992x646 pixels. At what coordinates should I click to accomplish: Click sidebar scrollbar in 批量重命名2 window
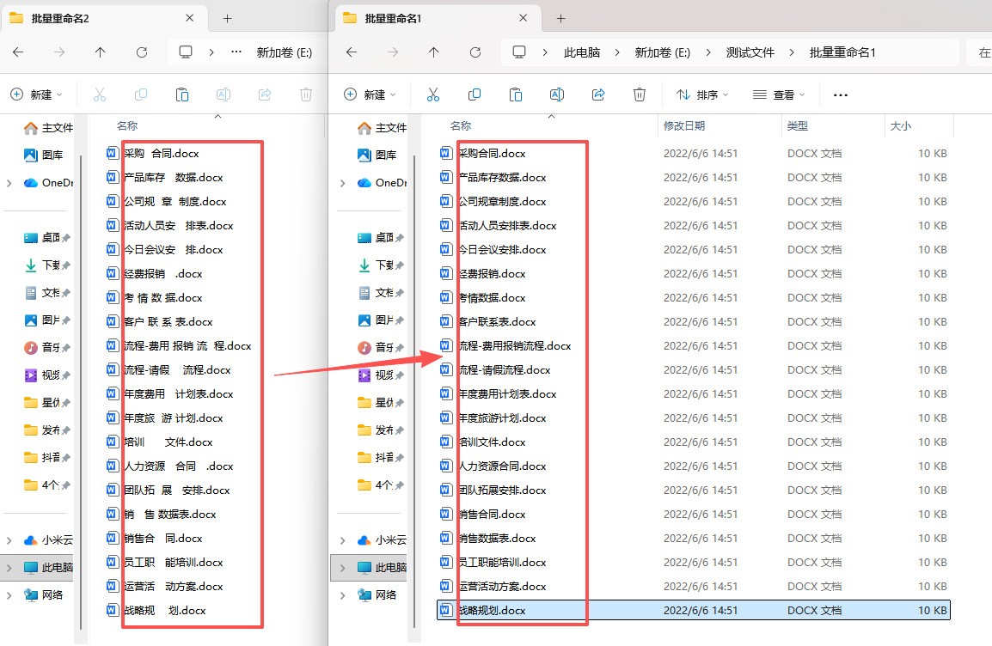tap(81, 392)
